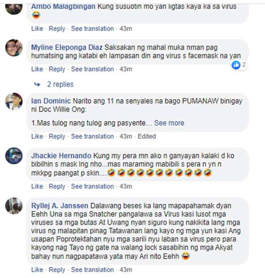Open Jhackie Hernando's profile name link
The height and width of the screenshot is (278, 265).
pos(61,156)
